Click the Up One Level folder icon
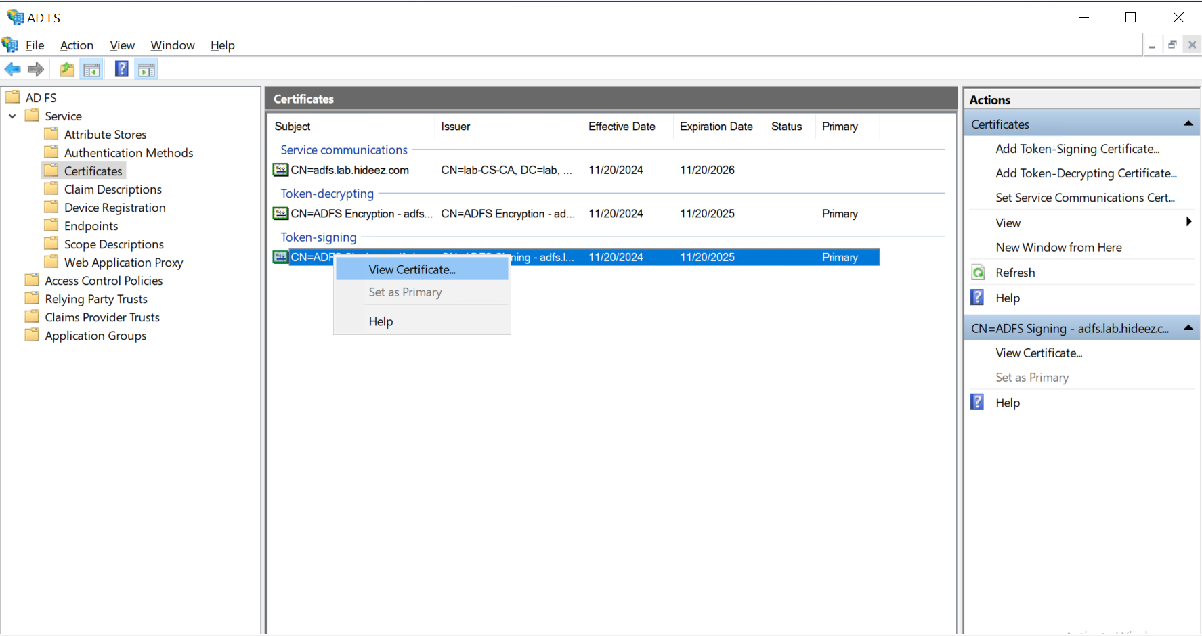Image resolution: width=1202 pixels, height=636 pixels. coord(67,69)
